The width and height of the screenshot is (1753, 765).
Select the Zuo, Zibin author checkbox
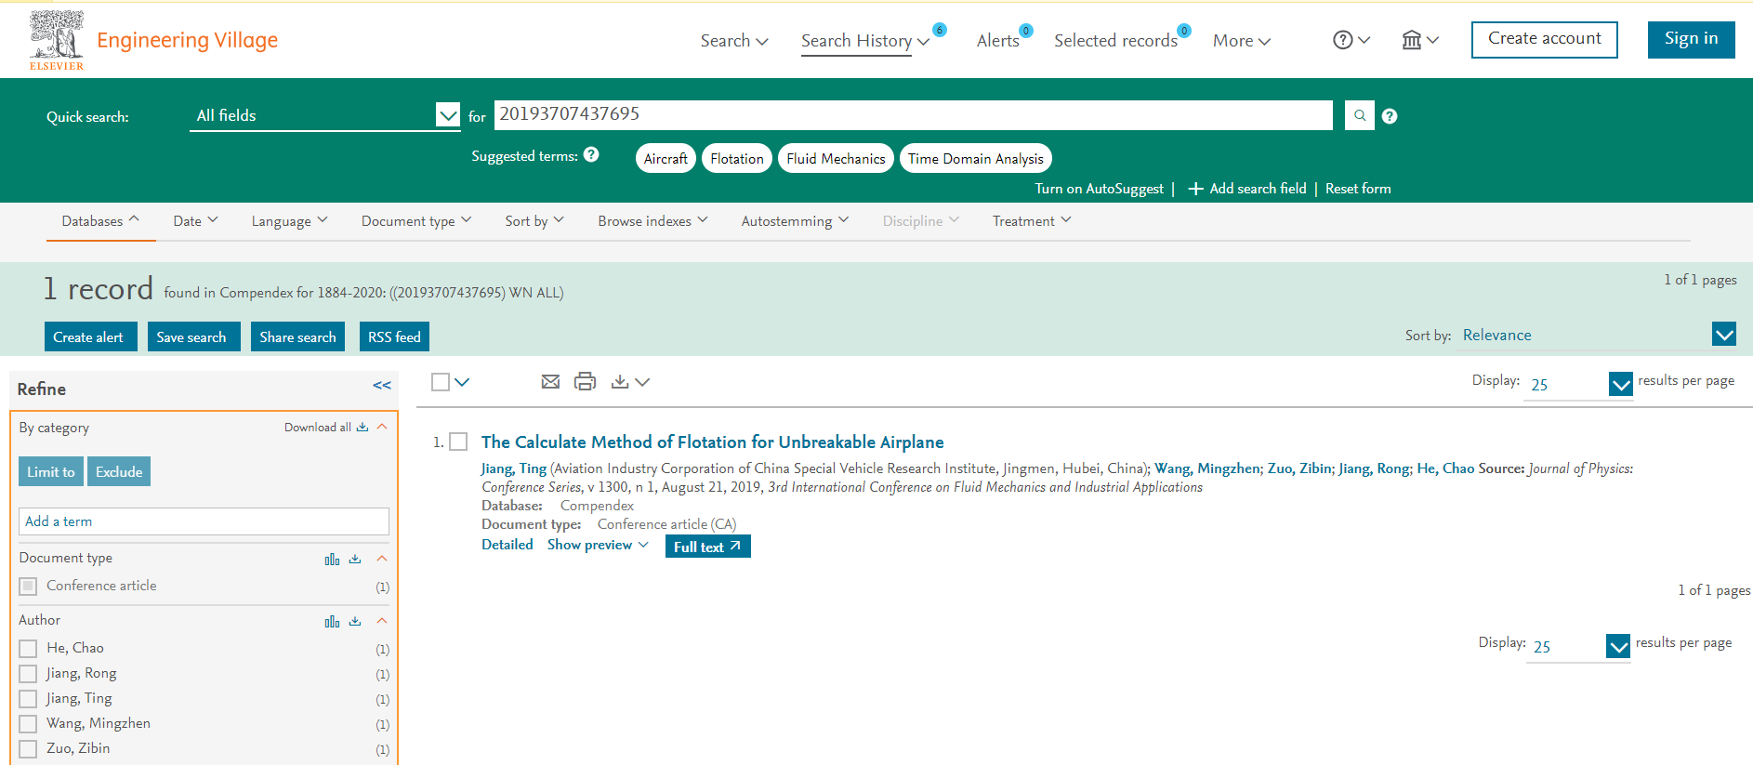[29, 749]
